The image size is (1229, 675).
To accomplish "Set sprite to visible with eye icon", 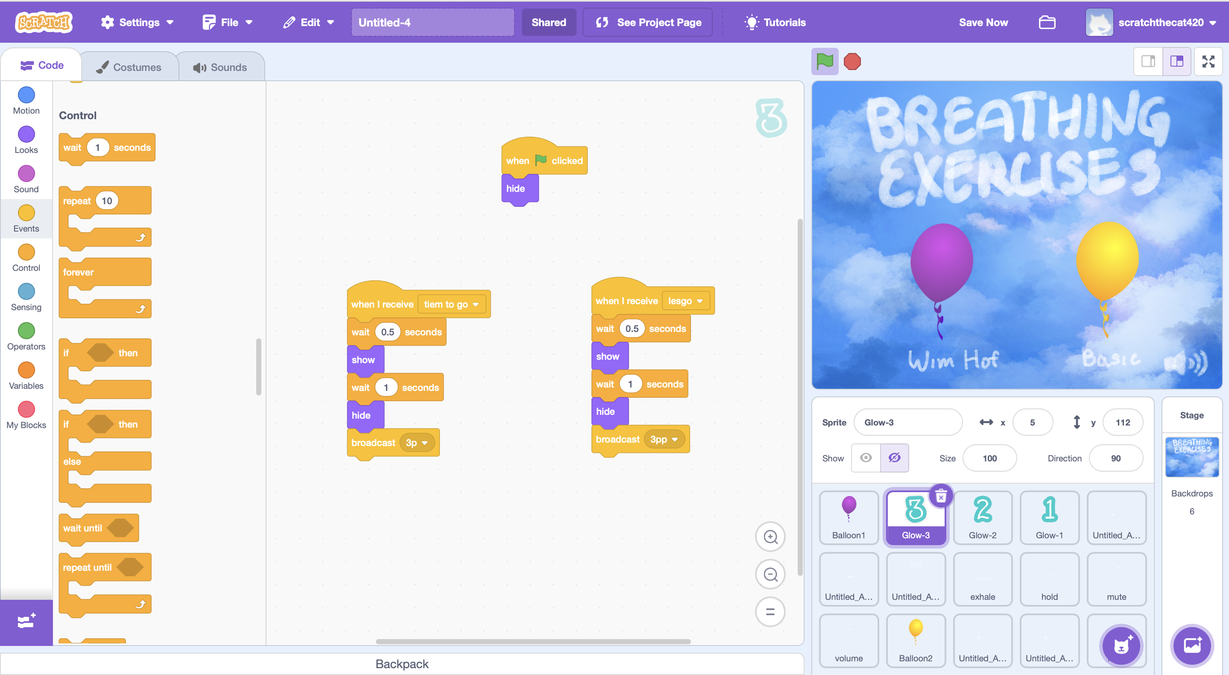I will click(x=866, y=458).
